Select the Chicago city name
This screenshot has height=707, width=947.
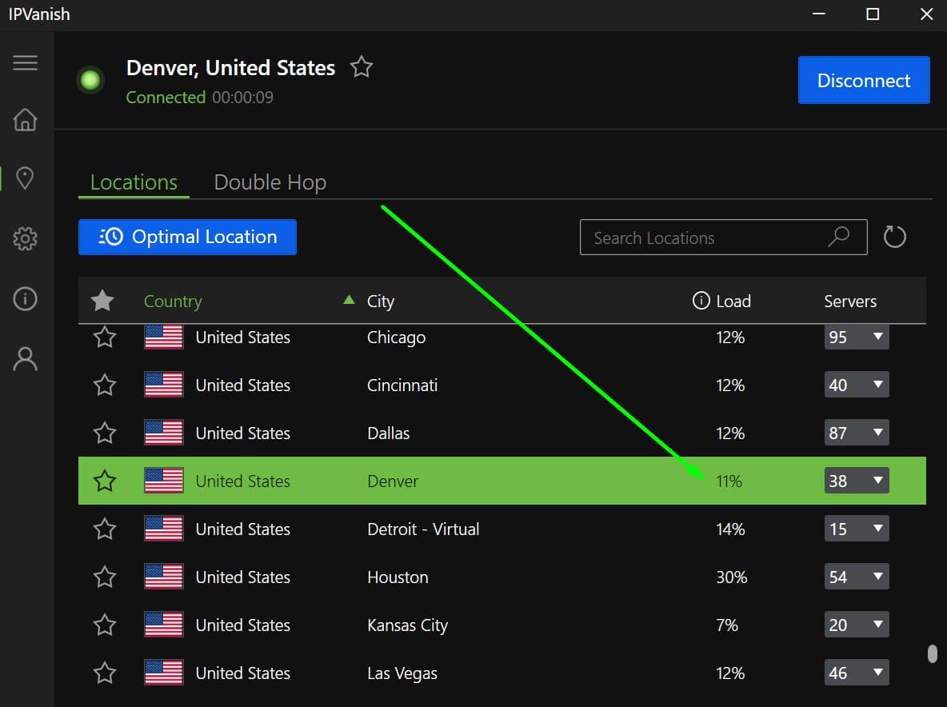[x=396, y=338]
